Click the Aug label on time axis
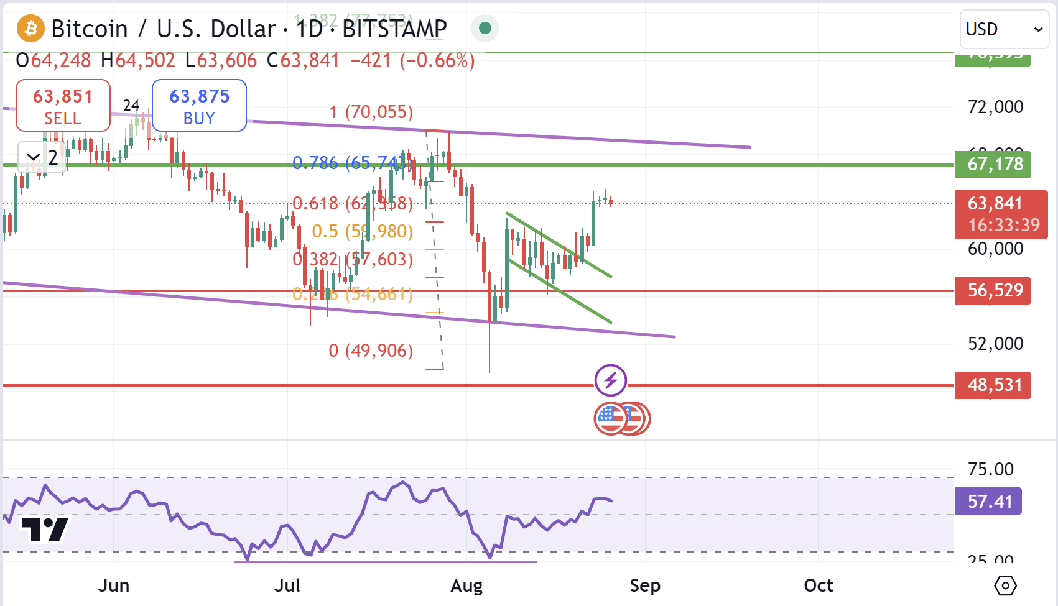This screenshot has width=1058, height=606. click(x=466, y=585)
